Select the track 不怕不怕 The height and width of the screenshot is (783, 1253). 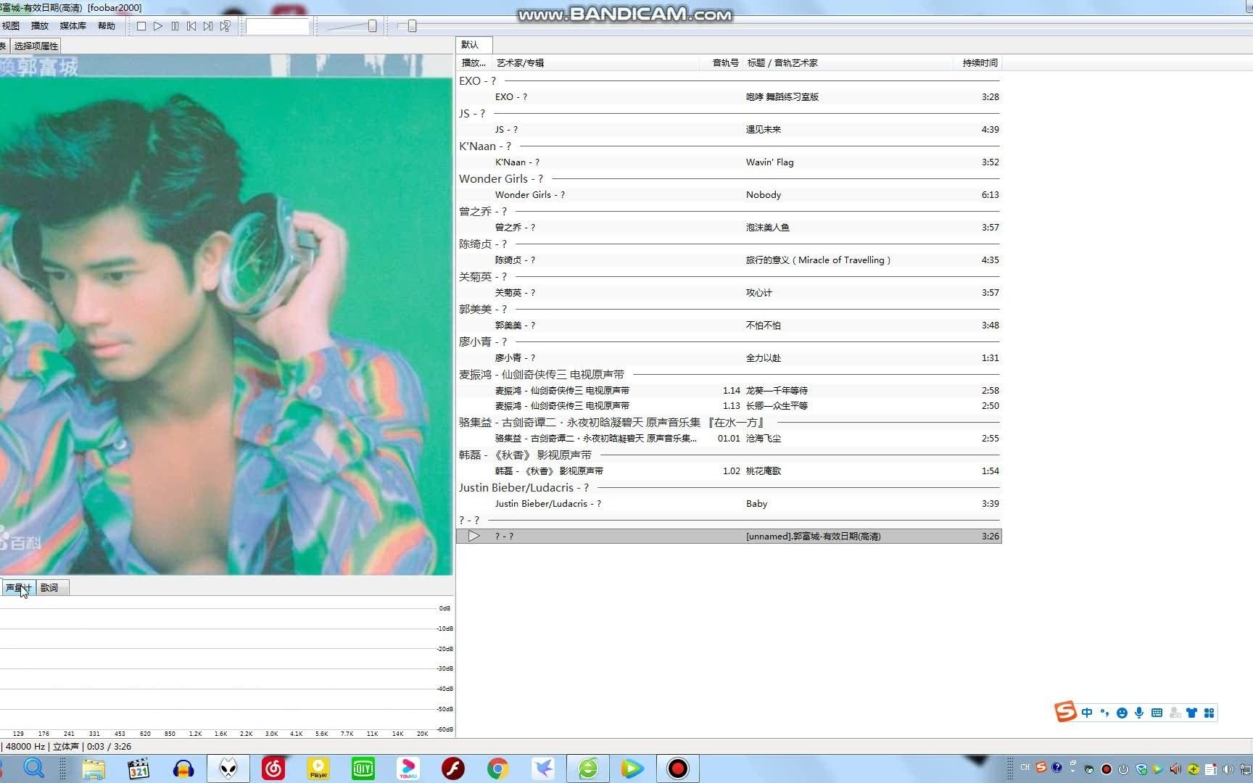click(729, 326)
